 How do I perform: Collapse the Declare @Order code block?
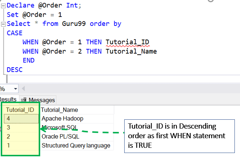tap(3, 6)
